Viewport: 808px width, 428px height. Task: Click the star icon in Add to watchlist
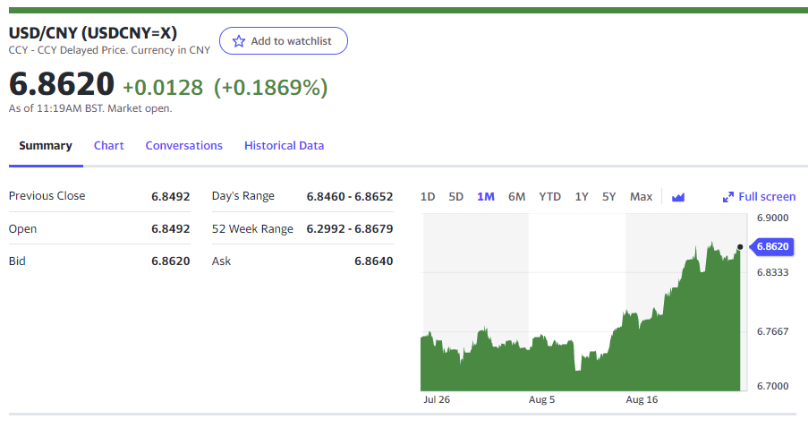(x=238, y=41)
